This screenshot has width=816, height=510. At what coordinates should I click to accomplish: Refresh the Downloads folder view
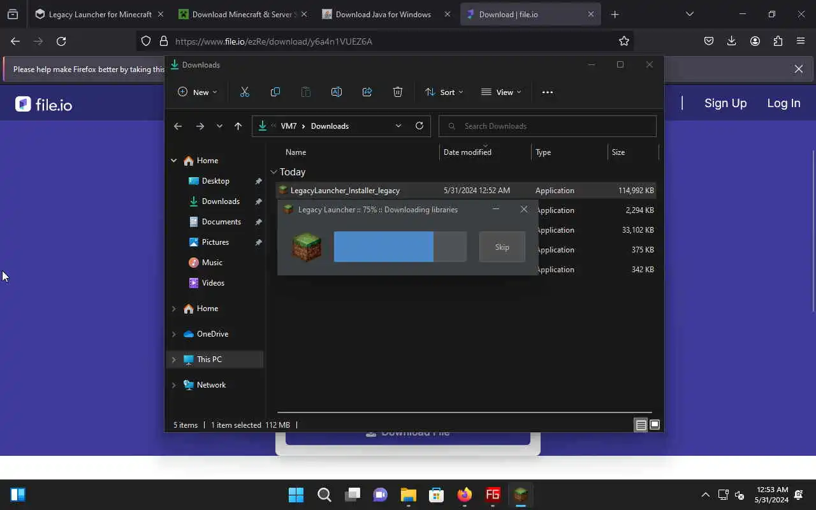[x=419, y=126]
